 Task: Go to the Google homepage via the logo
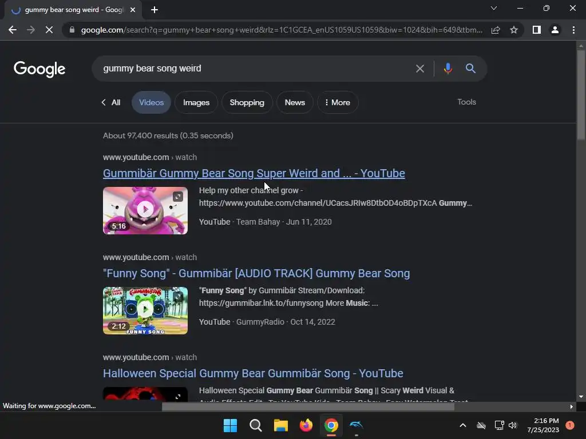point(39,69)
